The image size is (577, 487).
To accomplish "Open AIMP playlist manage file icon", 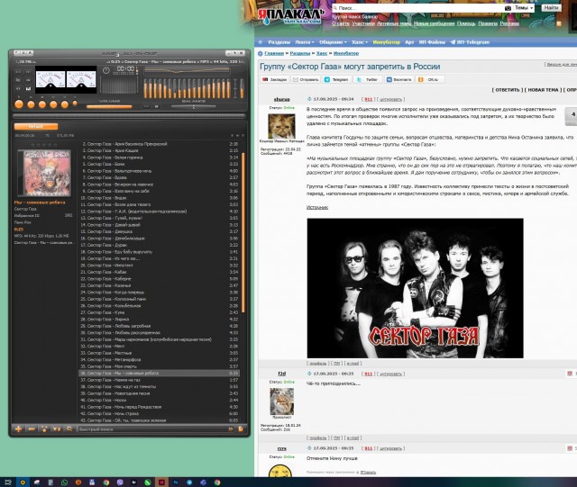I will (241, 428).
